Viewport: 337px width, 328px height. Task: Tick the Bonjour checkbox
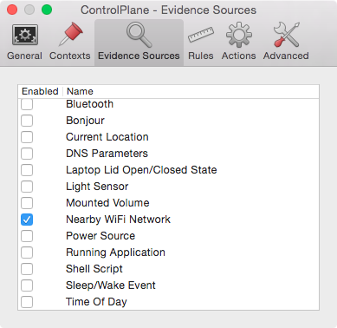pos(27,121)
